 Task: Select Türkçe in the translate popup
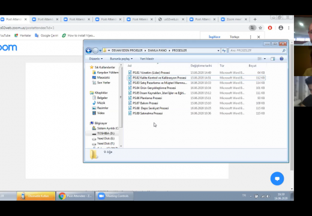tap(235, 37)
